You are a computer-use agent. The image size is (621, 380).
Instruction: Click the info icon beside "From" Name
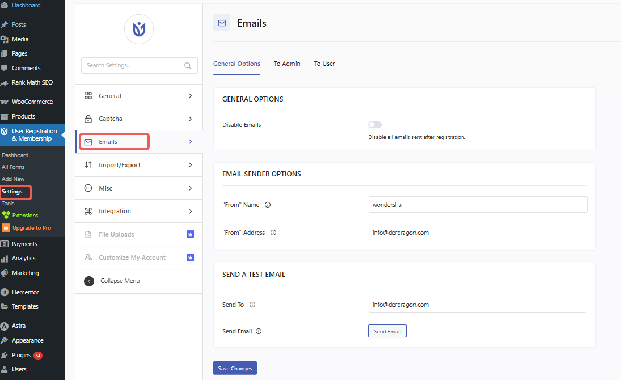point(268,205)
